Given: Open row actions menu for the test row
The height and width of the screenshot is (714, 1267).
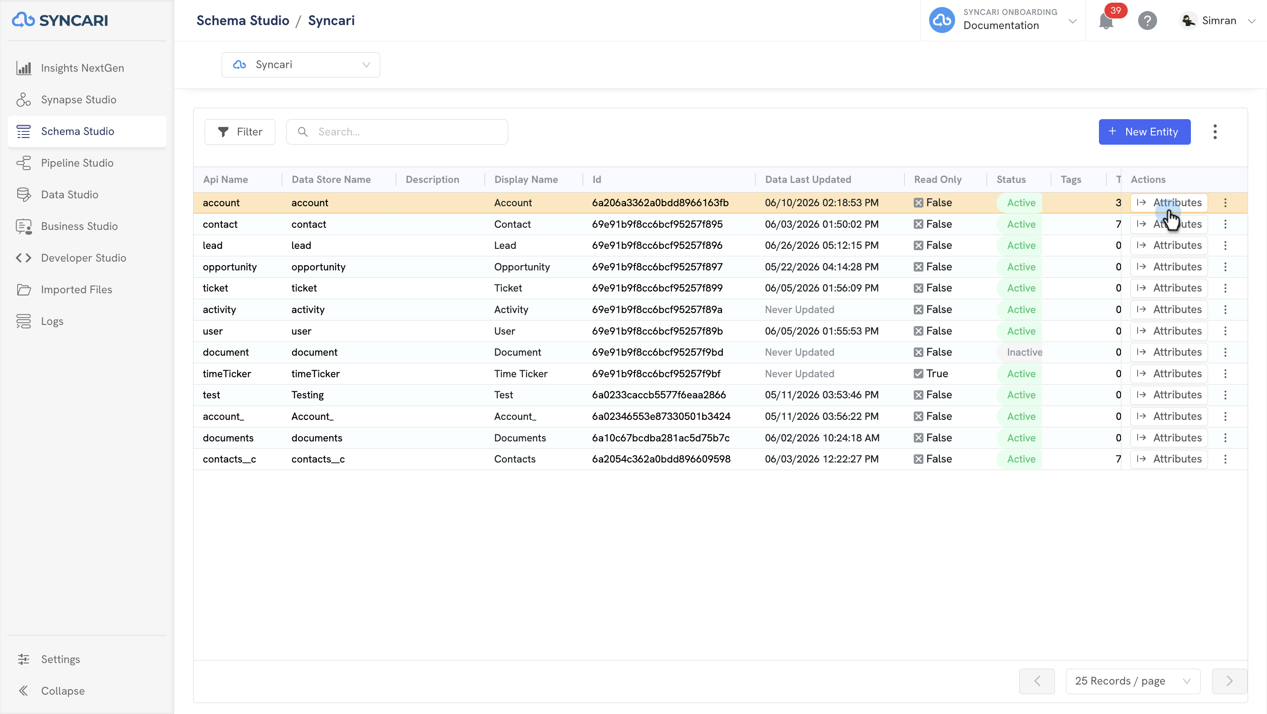Looking at the screenshot, I should tap(1225, 395).
